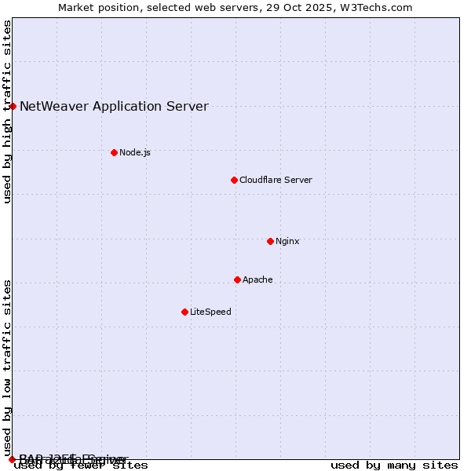This screenshot has width=471, height=471.
Task: Click the Nginx text label
Action: click(287, 241)
